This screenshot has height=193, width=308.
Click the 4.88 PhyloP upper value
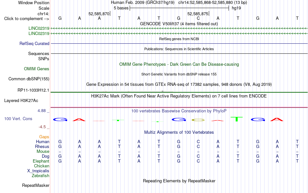(41, 111)
